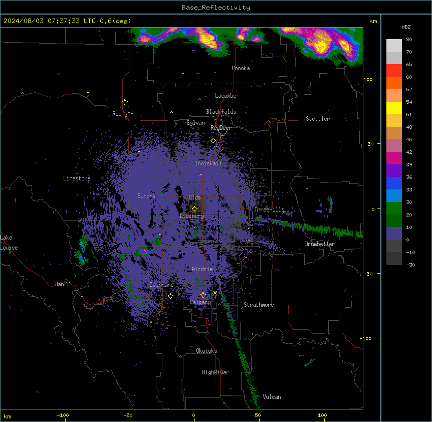This screenshot has width=432, height=422.
Task: Click the Lacombe city label
Action: pyautogui.click(x=226, y=96)
